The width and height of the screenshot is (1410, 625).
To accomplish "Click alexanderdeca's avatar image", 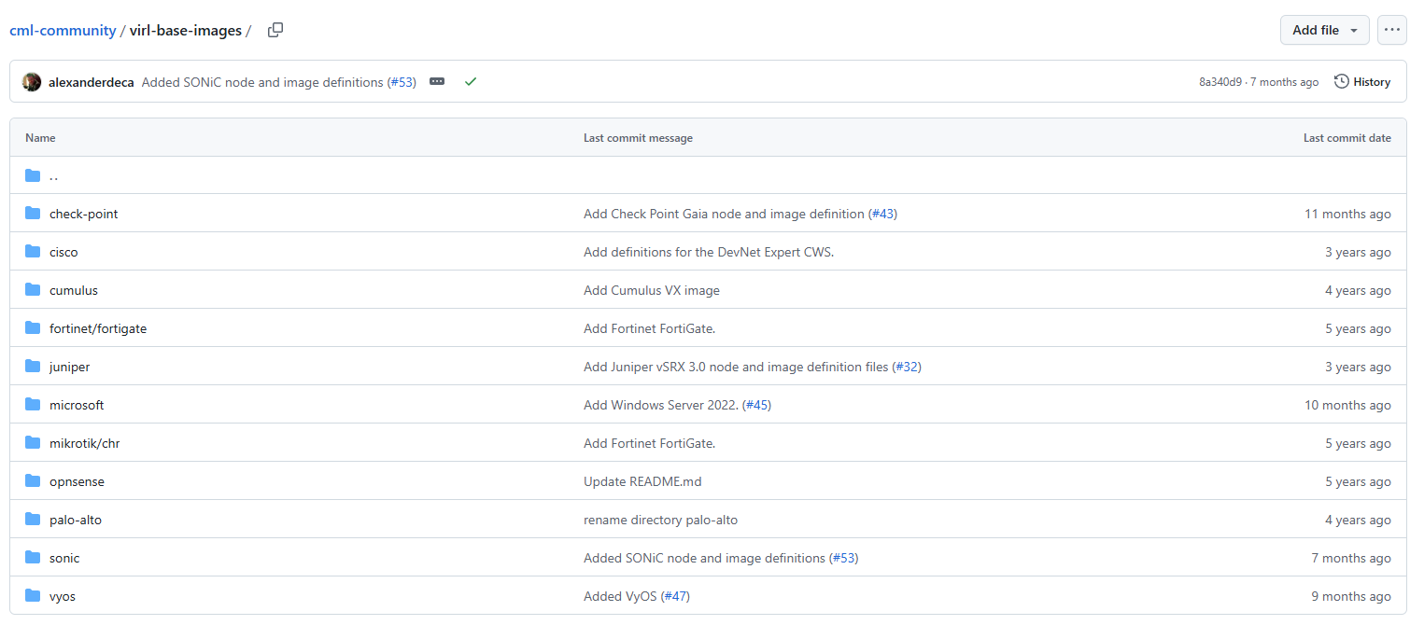I will pyautogui.click(x=32, y=82).
